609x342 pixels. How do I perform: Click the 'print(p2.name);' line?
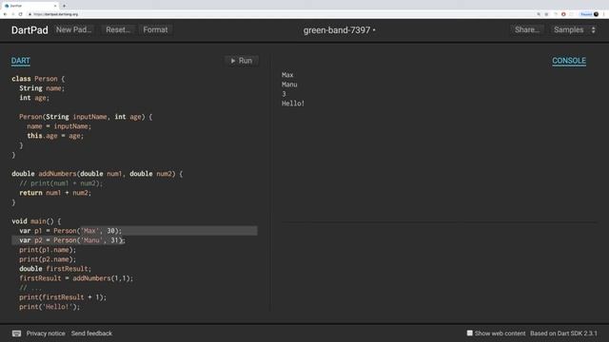pyautogui.click(x=48, y=259)
